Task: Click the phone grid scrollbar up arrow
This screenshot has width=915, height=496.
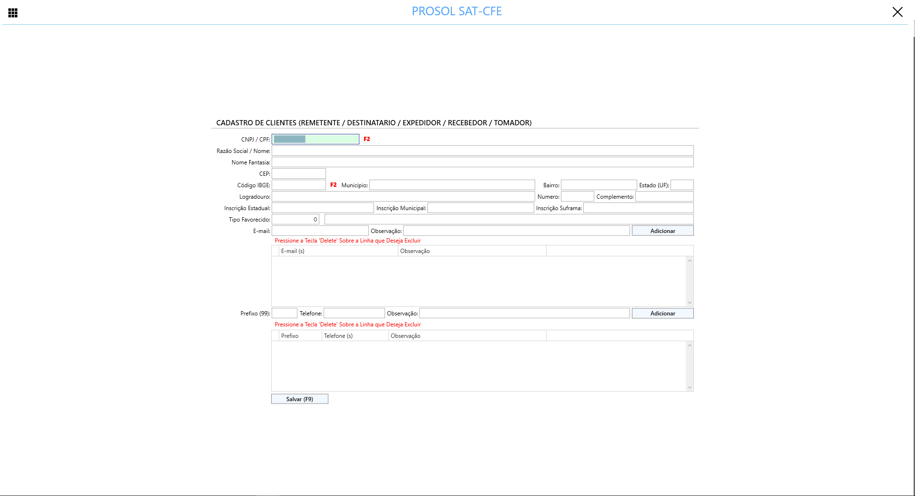Action: [690, 345]
